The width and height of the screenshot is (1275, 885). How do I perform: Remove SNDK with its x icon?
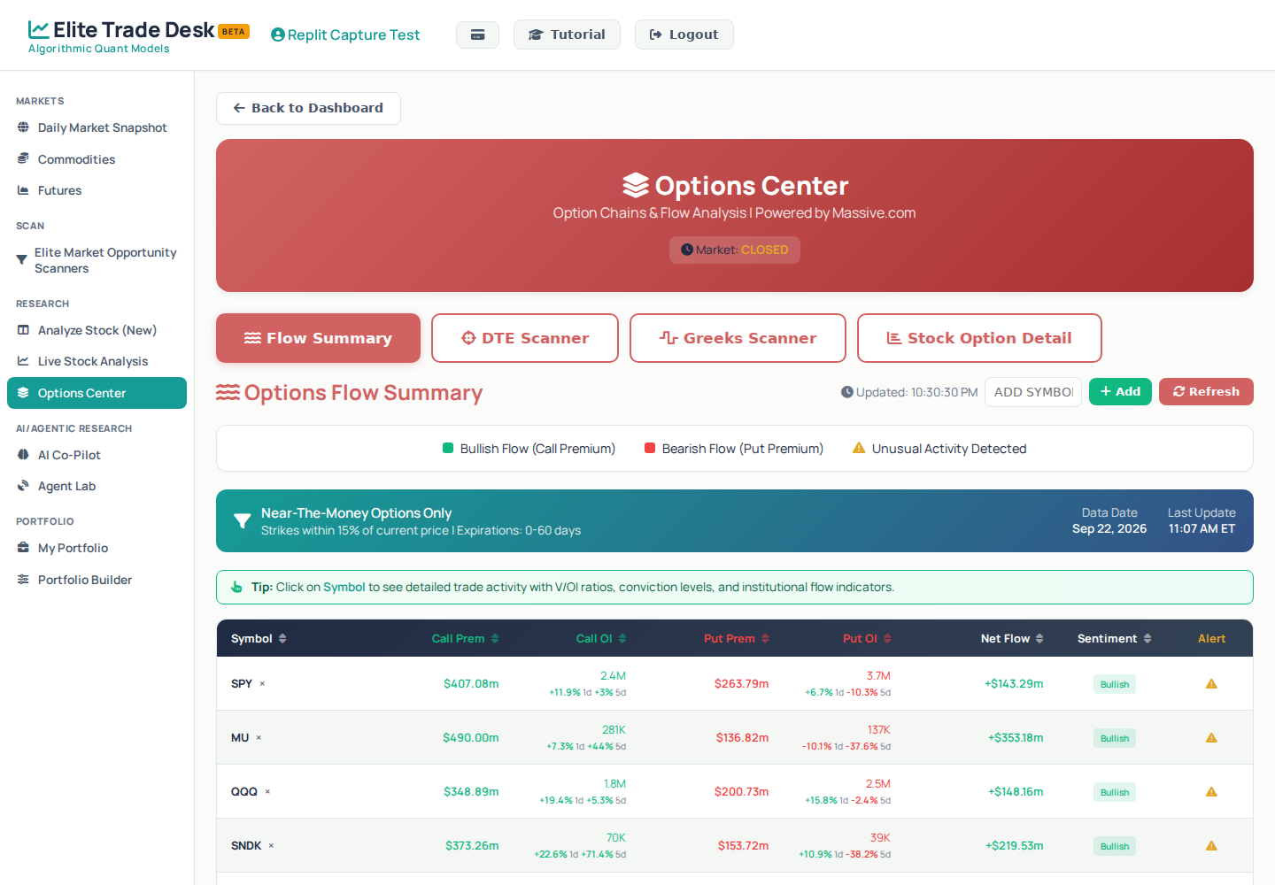click(x=271, y=846)
